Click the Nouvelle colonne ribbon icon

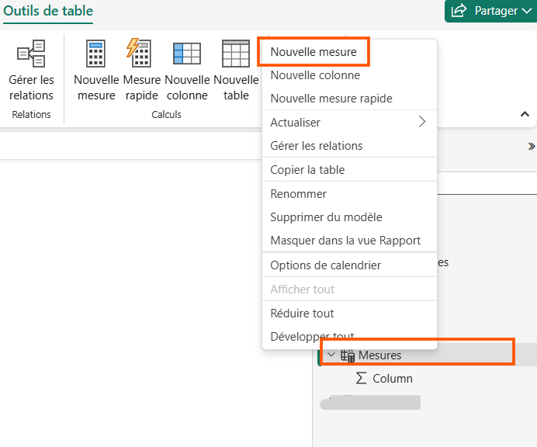coord(187,54)
